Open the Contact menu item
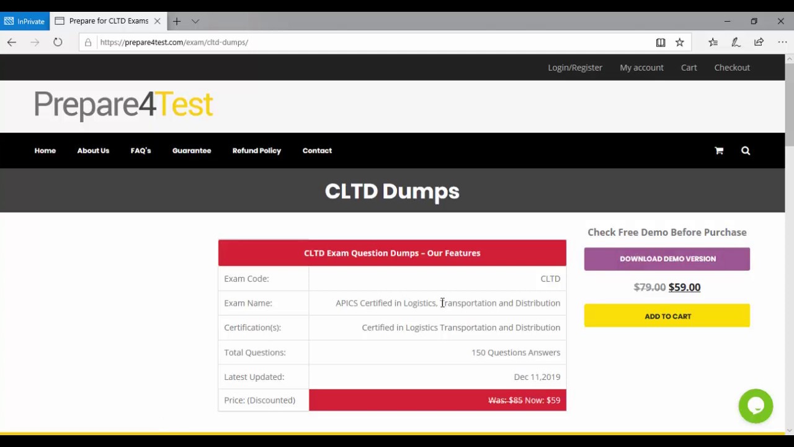Viewport: 794px width, 447px height. click(317, 151)
